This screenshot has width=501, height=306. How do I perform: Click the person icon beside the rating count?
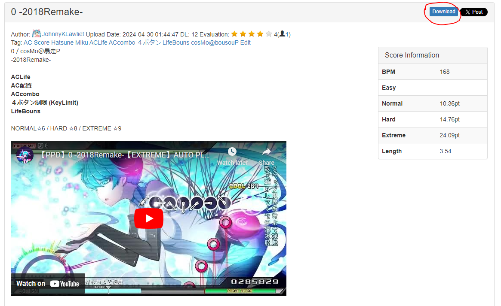click(x=282, y=34)
